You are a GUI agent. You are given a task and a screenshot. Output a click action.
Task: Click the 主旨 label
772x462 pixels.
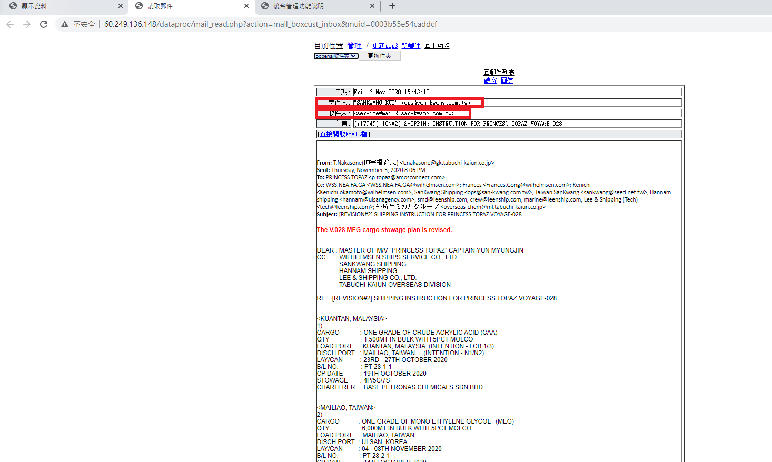coord(333,124)
